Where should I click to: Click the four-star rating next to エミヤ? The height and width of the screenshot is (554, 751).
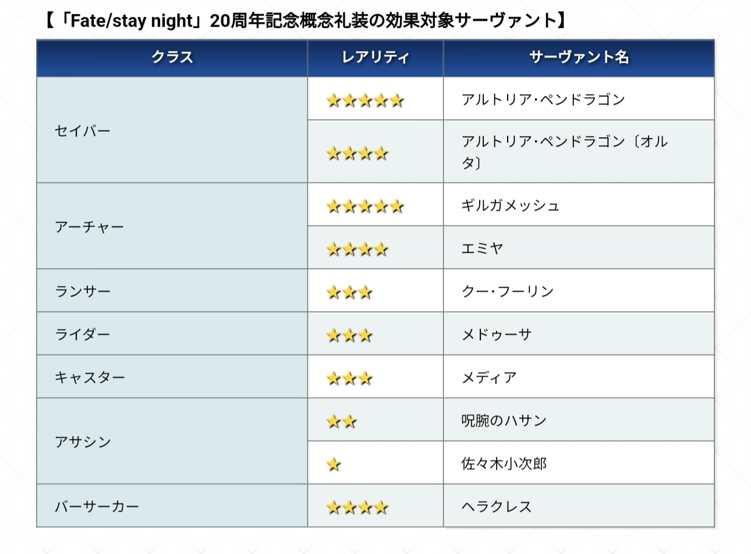point(357,249)
